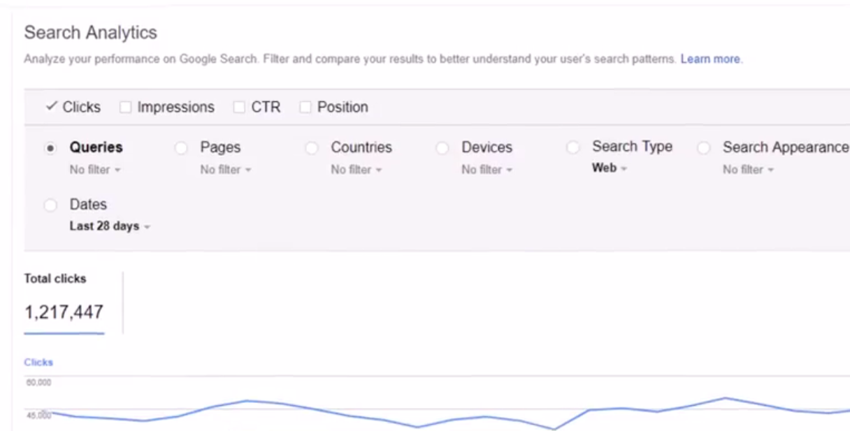Expand the Devices filter dropdown
Screen dimensions: 850x431
pyautogui.click(x=487, y=170)
